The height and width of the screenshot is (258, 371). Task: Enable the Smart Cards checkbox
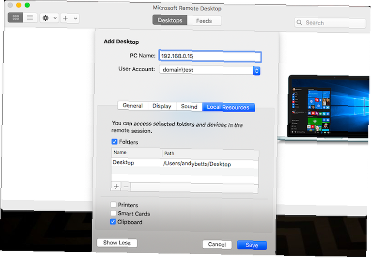(x=113, y=213)
